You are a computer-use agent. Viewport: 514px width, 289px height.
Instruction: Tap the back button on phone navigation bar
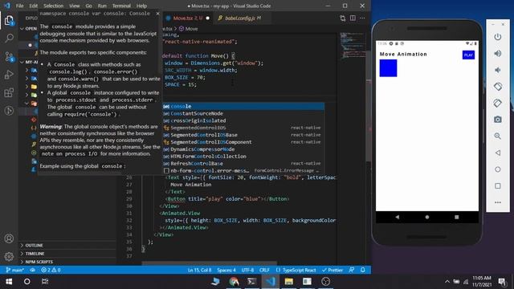pyautogui.click(x=398, y=217)
